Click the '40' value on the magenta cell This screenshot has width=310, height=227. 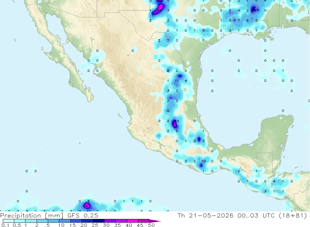pyautogui.click(x=159, y=11)
